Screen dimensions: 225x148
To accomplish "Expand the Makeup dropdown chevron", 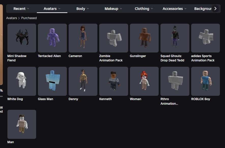I will 121,9.
